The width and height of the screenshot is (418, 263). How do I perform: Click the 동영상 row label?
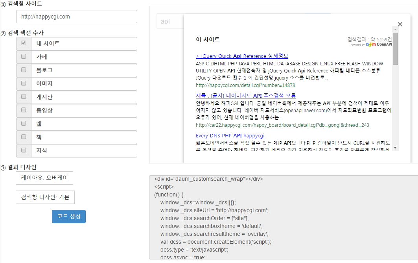pyautogui.click(x=44, y=110)
